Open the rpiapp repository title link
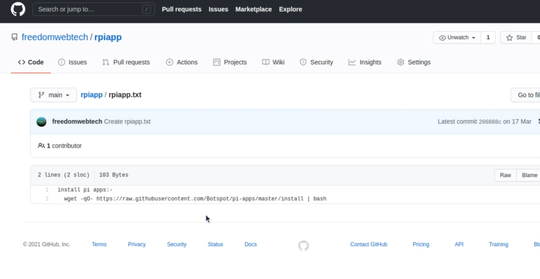 click(x=108, y=37)
